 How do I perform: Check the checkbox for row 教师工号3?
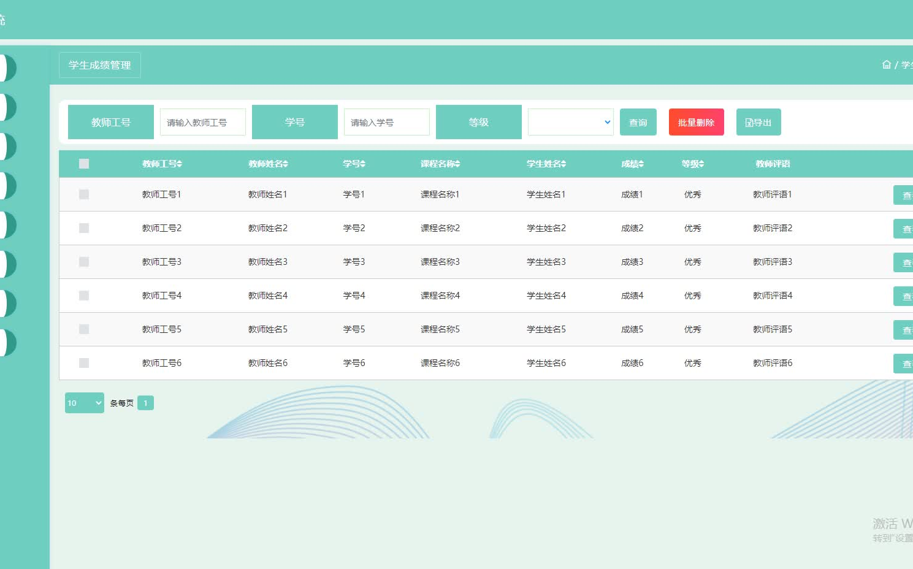pyautogui.click(x=83, y=261)
